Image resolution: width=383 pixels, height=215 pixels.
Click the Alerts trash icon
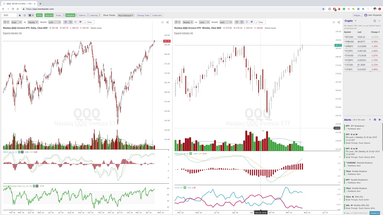pyautogui.click(x=379, y=120)
